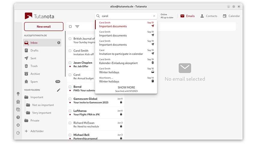The height and width of the screenshot is (144, 257).
Task: Open the Archive folder
Action: pos(42,74)
